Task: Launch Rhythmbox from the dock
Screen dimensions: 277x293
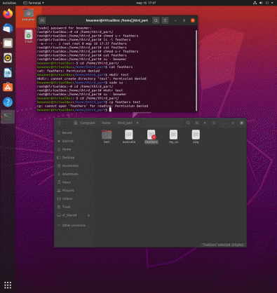Action: click(x=8, y=58)
